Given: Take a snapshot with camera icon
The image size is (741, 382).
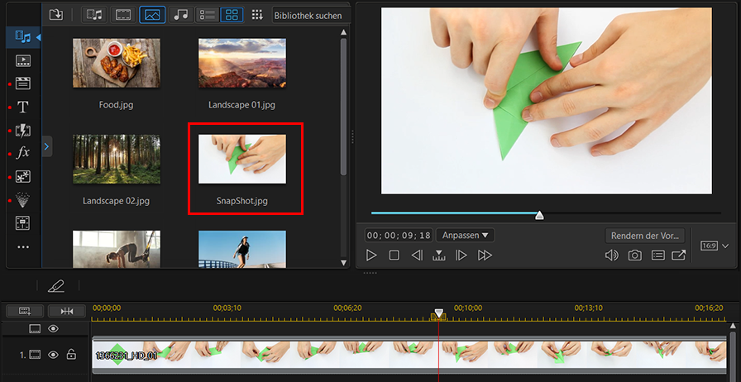Looking at the screenshot, I should tap(634, 255).
